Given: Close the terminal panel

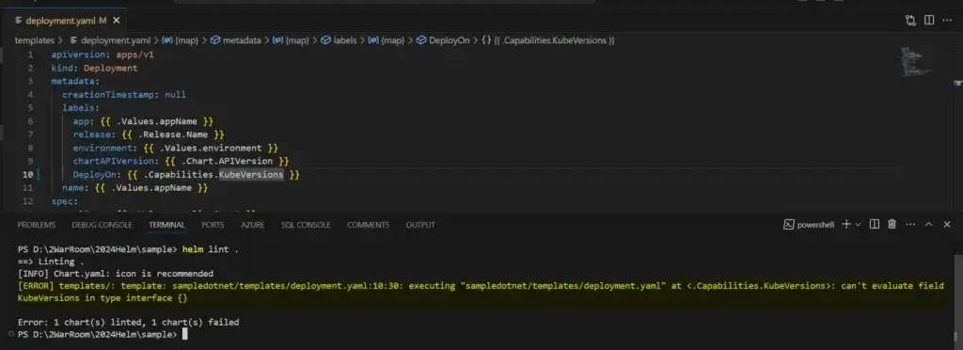Looking at the screenshot, I should [x=947, y=225].
